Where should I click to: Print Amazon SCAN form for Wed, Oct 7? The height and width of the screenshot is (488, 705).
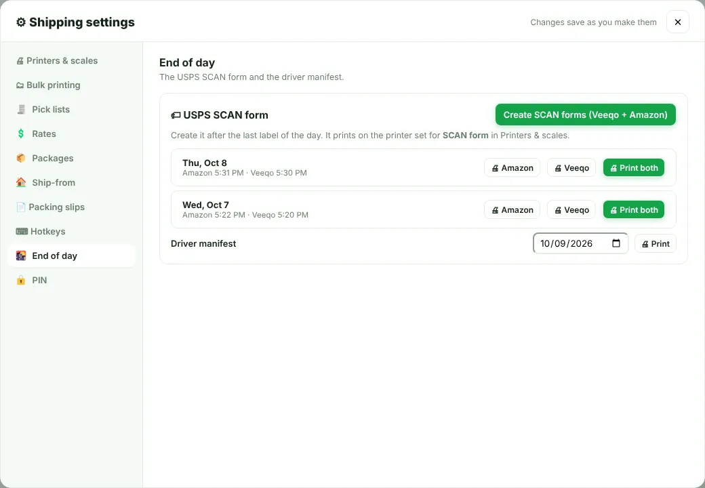[x=512, y=210]
